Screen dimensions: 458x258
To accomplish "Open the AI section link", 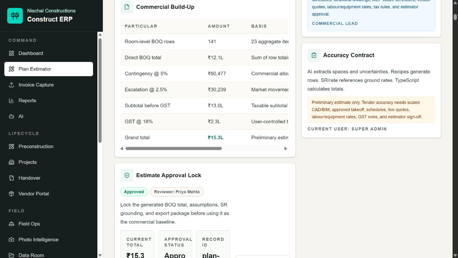I will click(49, 116).
